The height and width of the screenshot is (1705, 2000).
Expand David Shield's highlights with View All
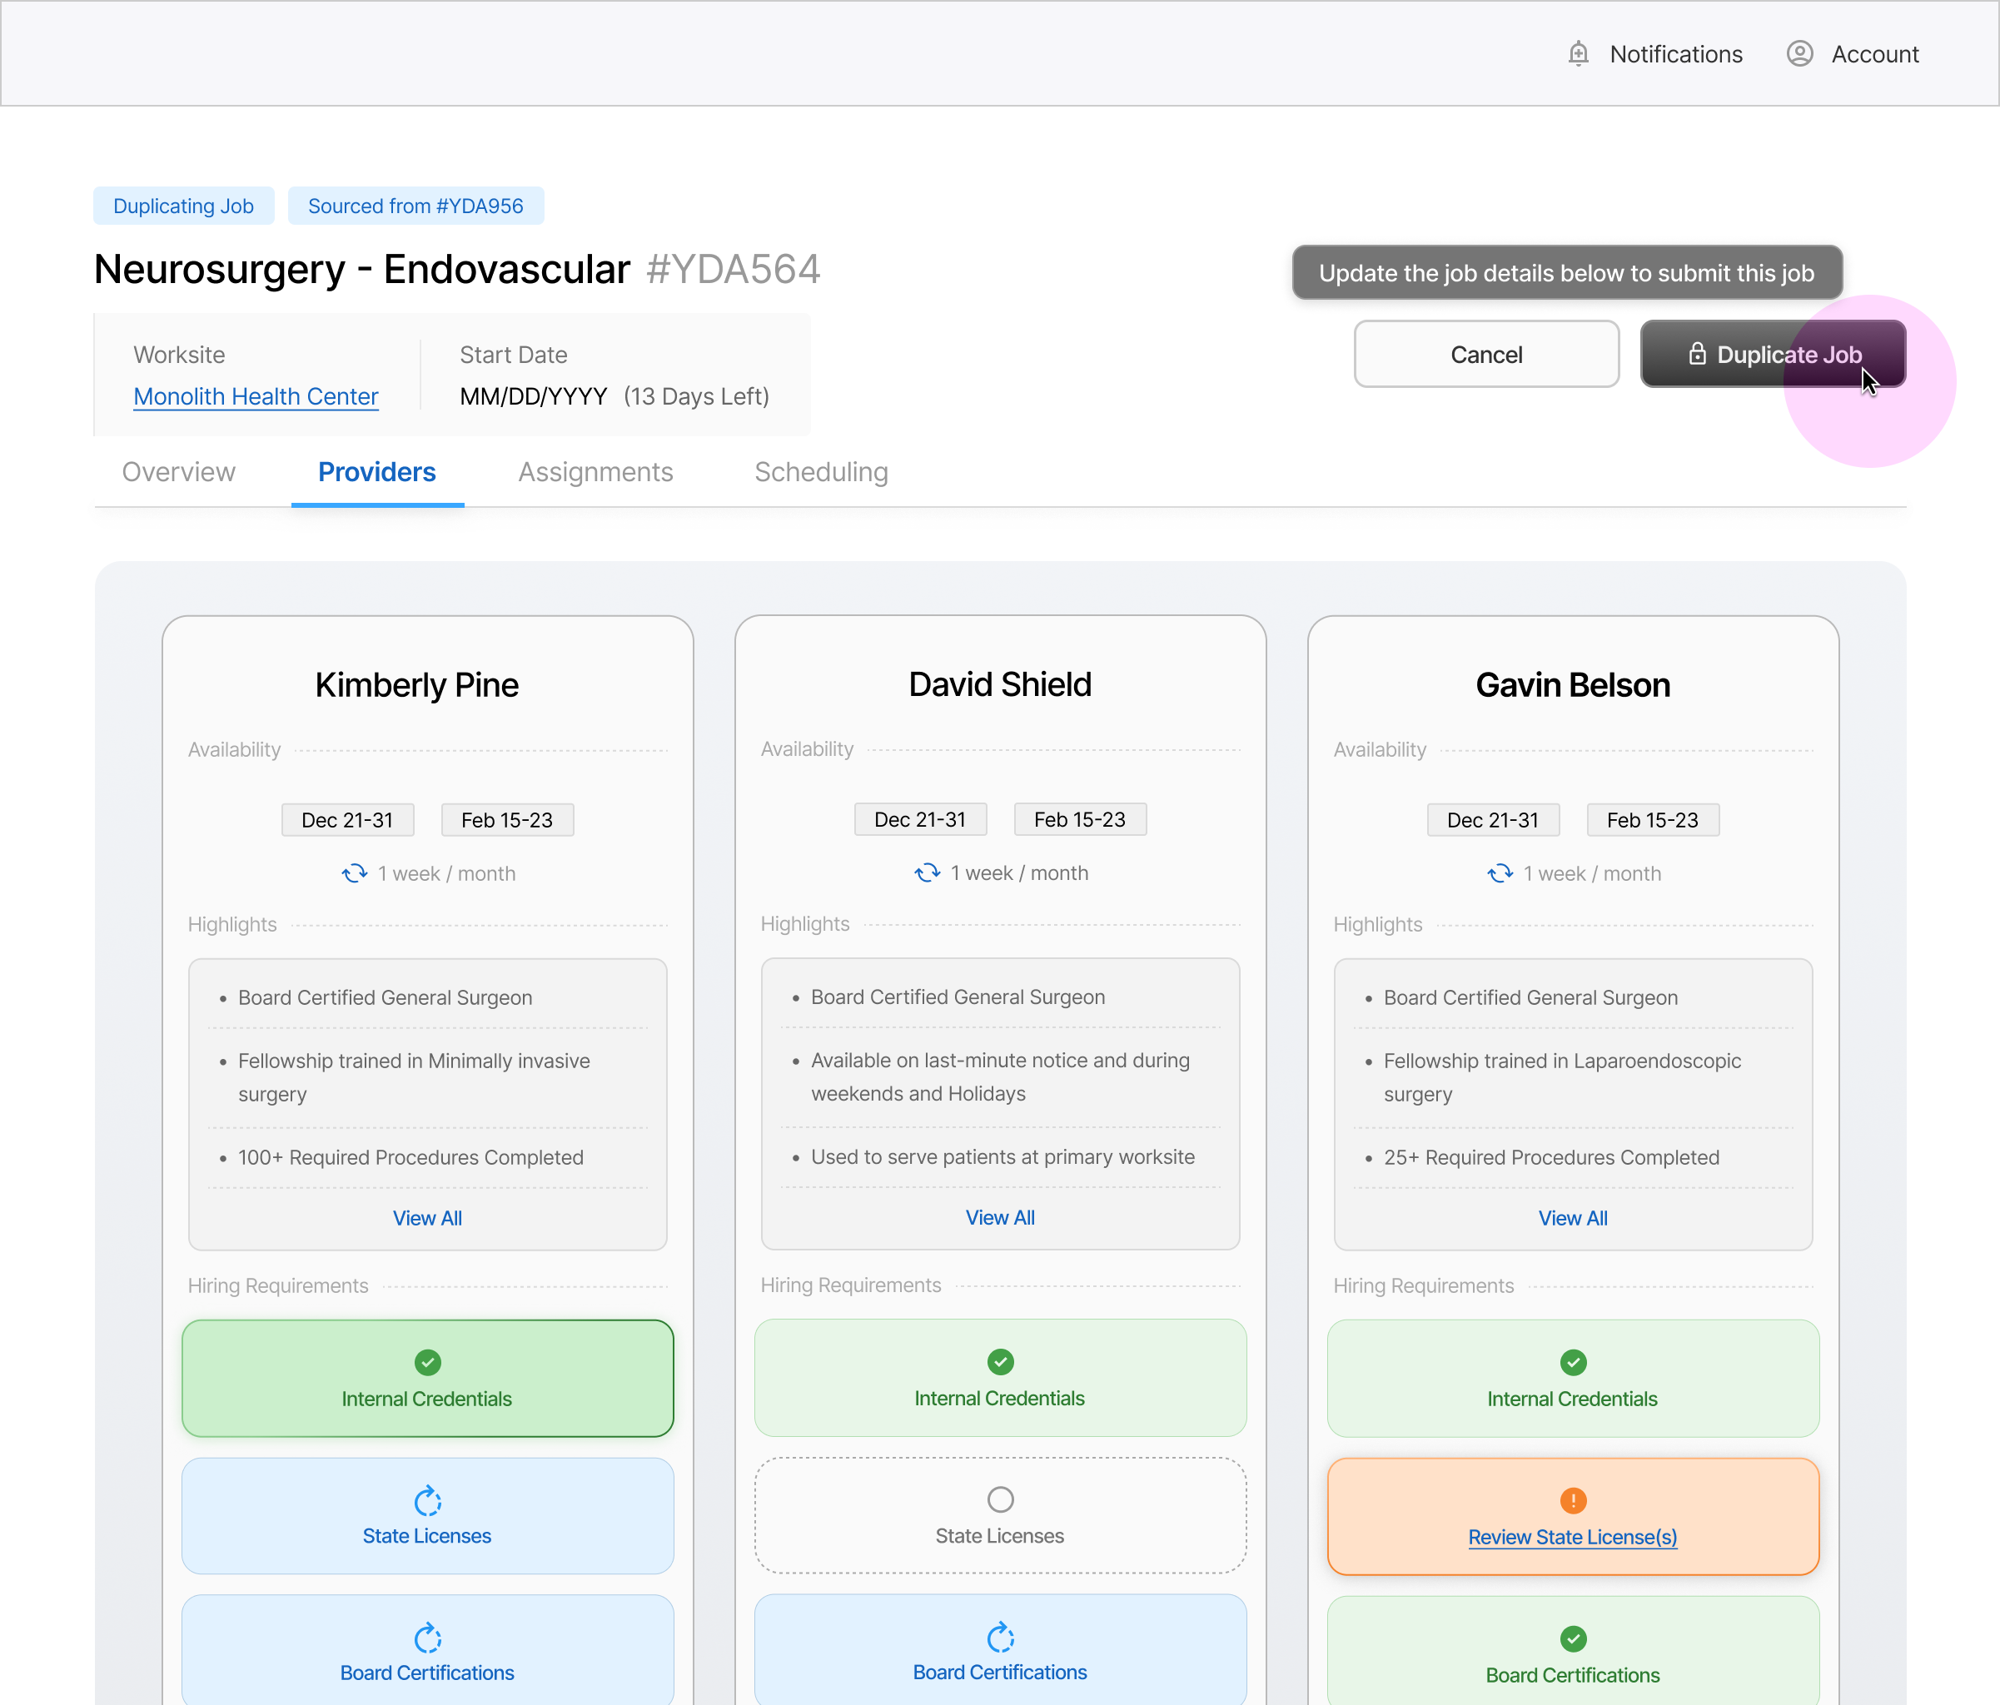[1000, 1218]
